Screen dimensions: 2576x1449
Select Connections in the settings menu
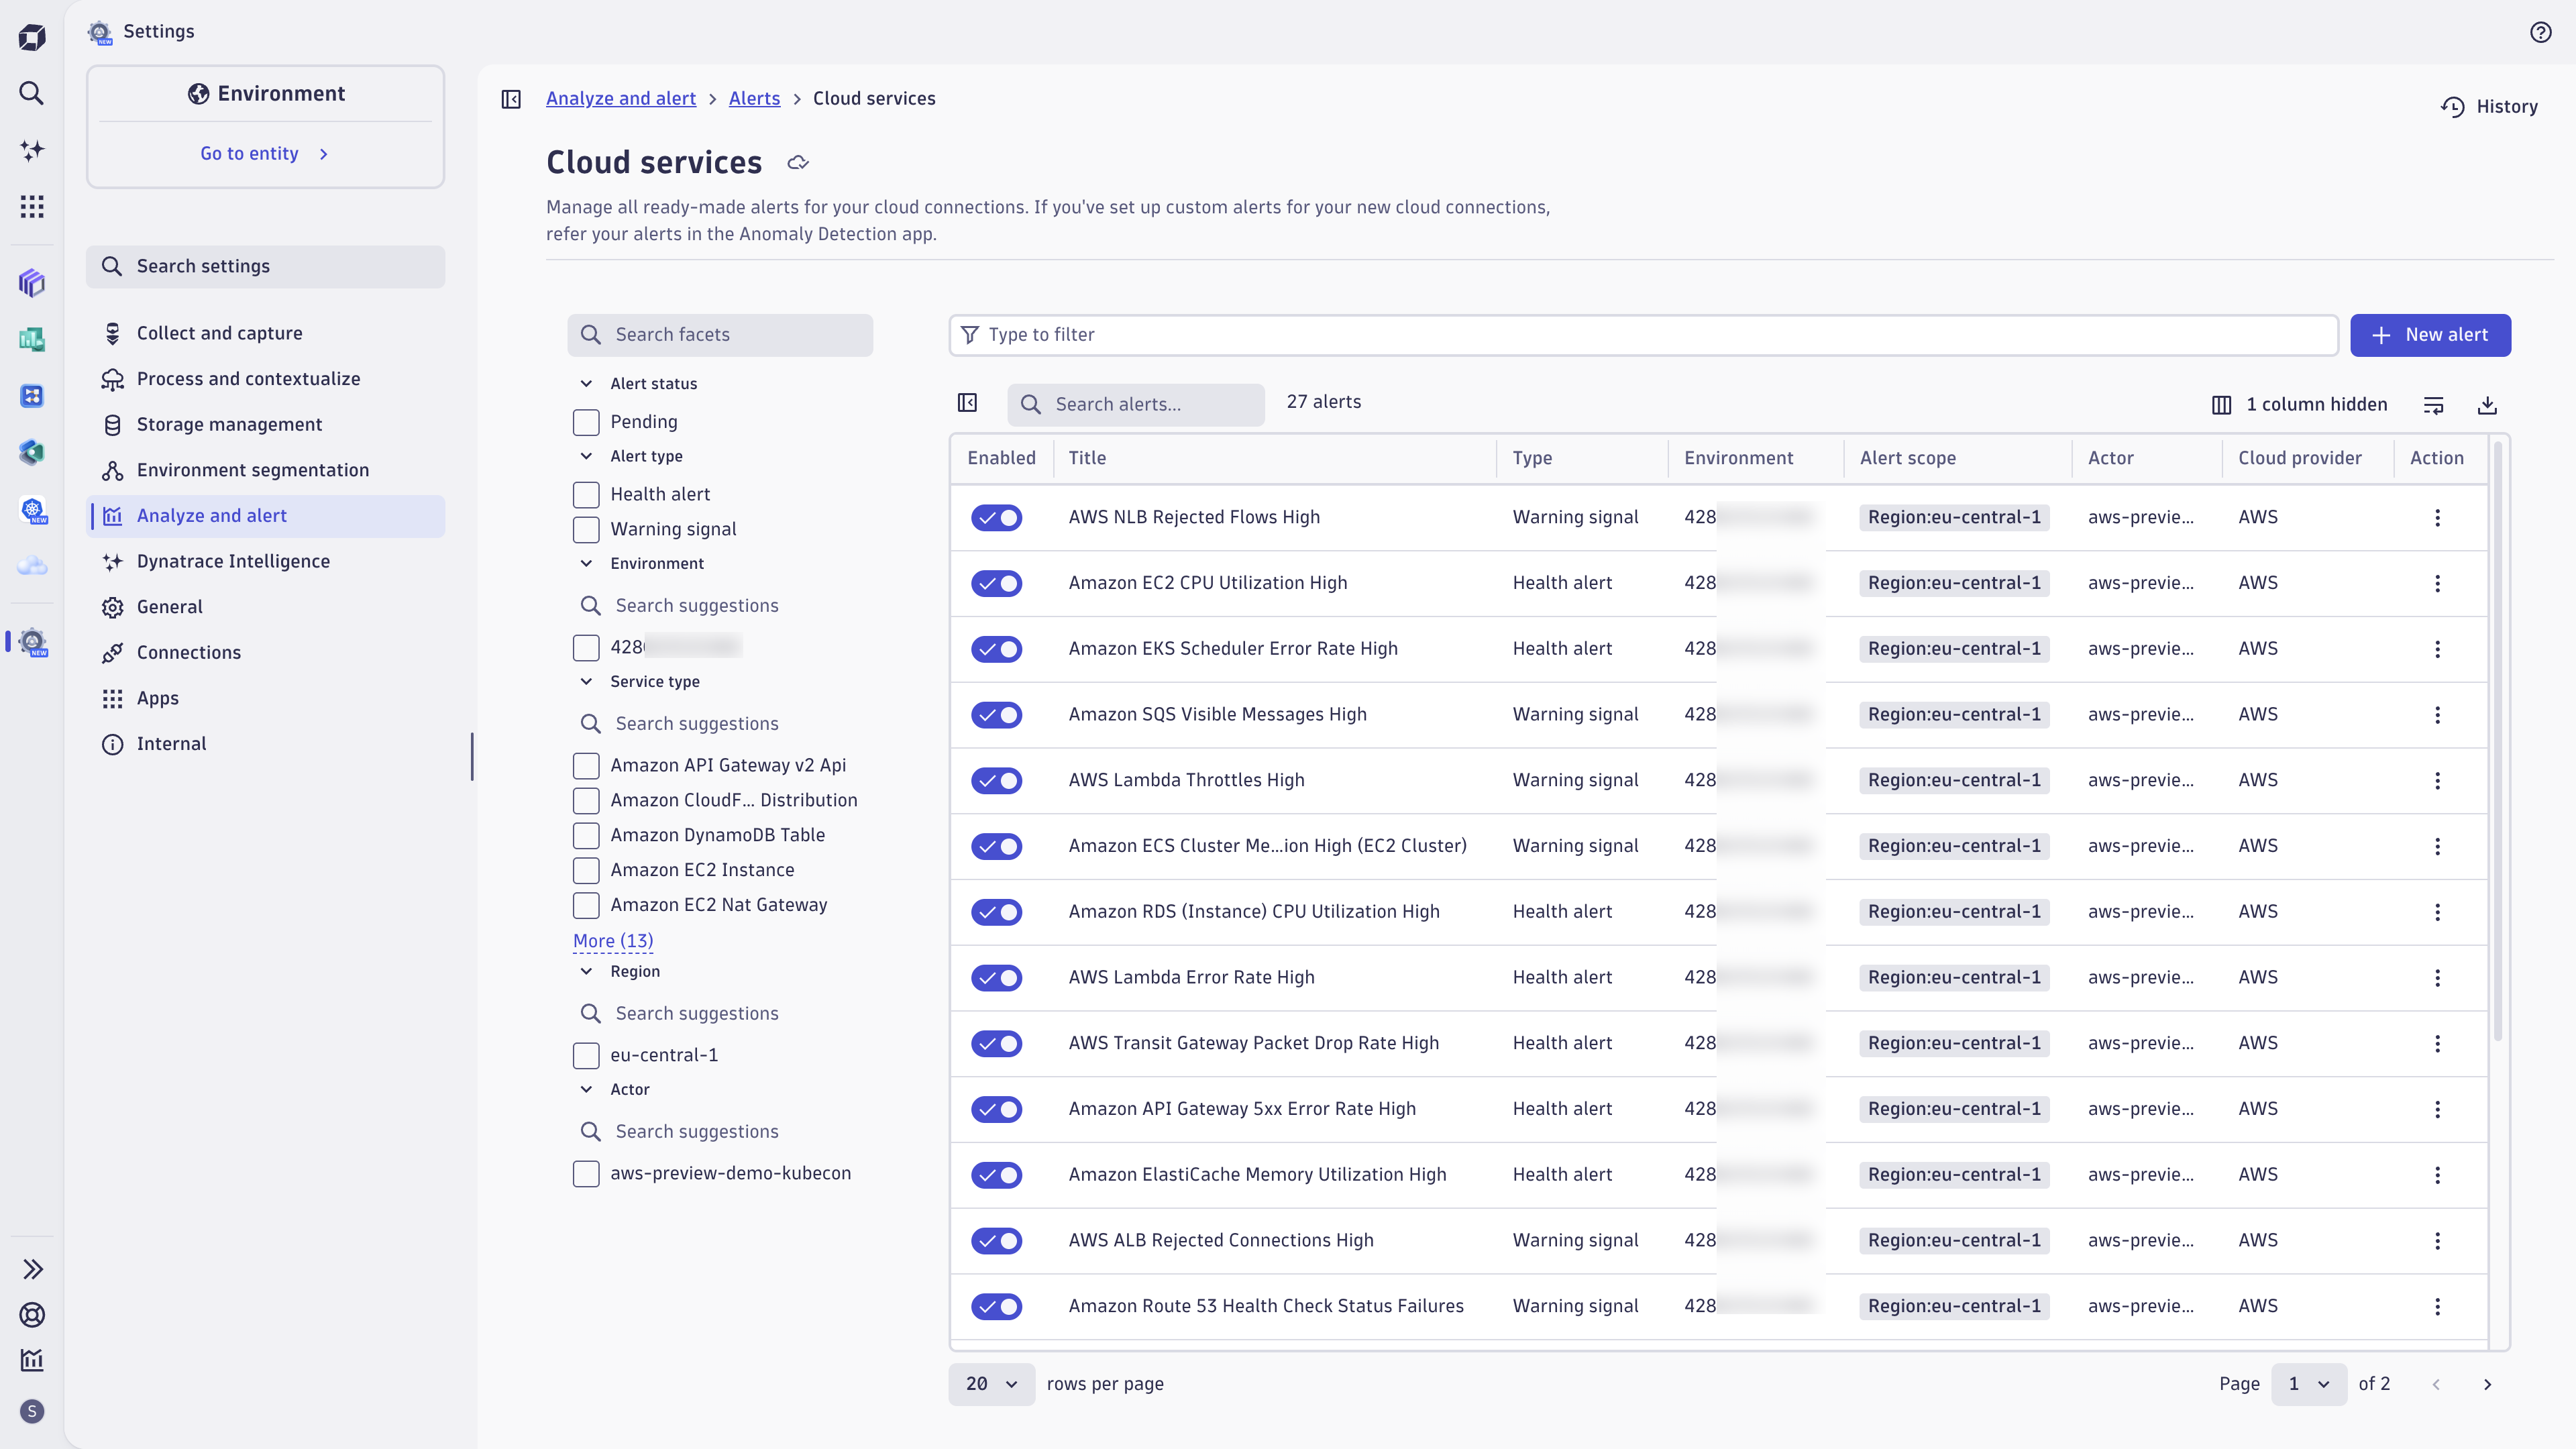[189, 652]
